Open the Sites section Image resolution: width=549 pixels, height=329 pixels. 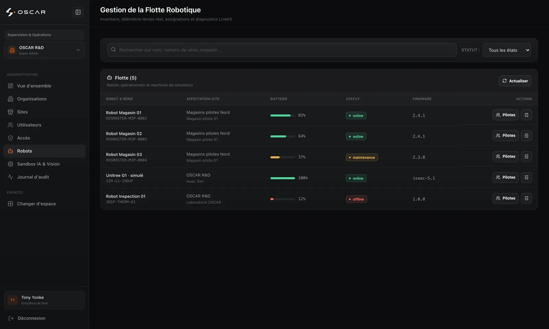tap(44, 112)
